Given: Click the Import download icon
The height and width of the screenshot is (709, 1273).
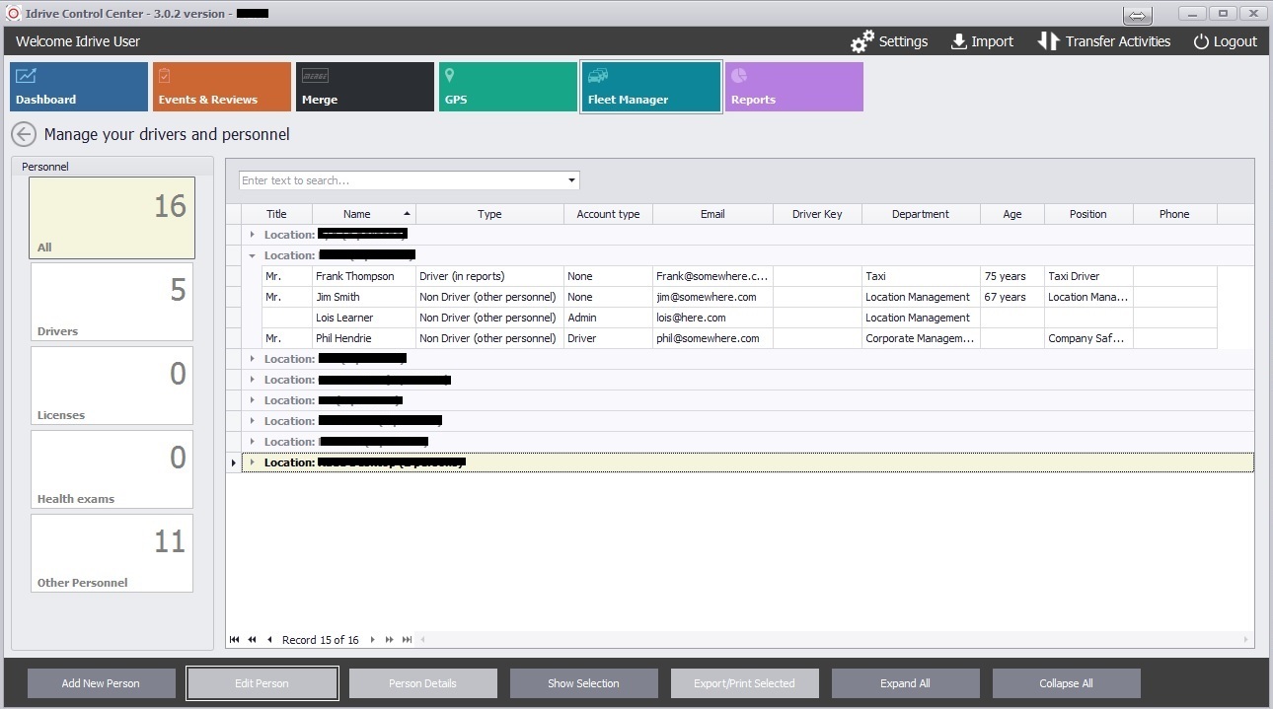Looking at the screenshot, I should pyautogui.click(x=958, y=41).
